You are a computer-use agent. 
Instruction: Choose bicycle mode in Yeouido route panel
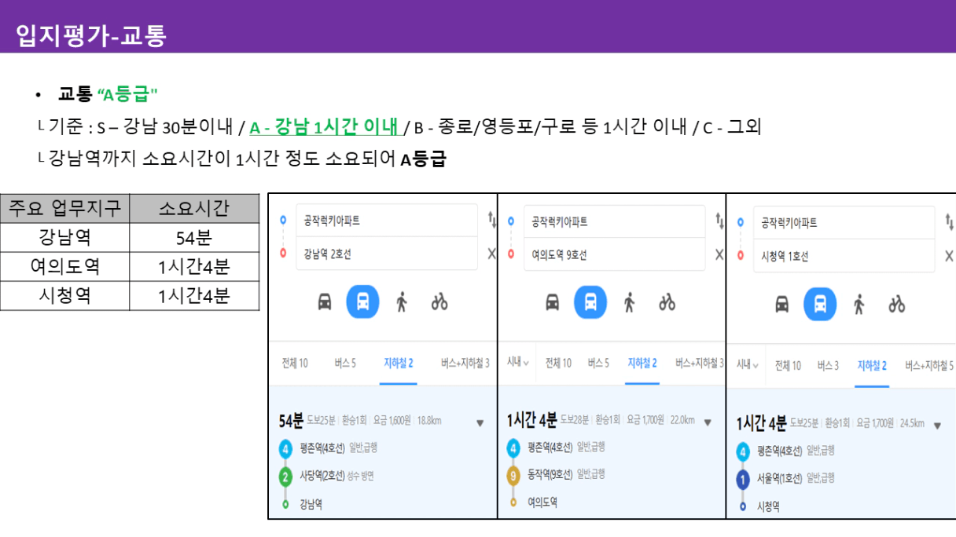[x=667, y=302]
